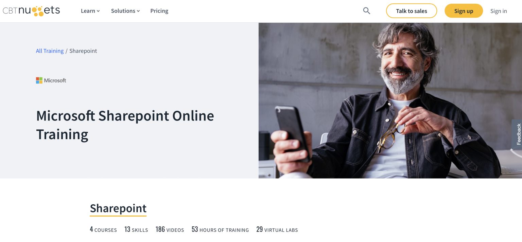Select the Microsoft logo above the page title
This screenshot has height=242, width=522.
pyautogui.click(x=51, y=80)
